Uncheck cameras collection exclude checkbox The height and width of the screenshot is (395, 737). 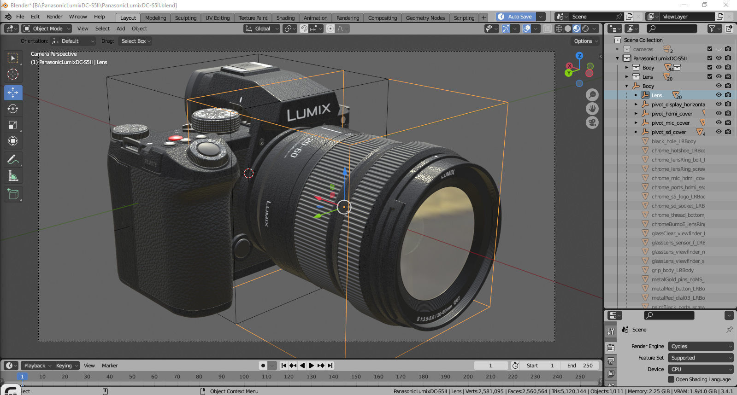point(710,49)
